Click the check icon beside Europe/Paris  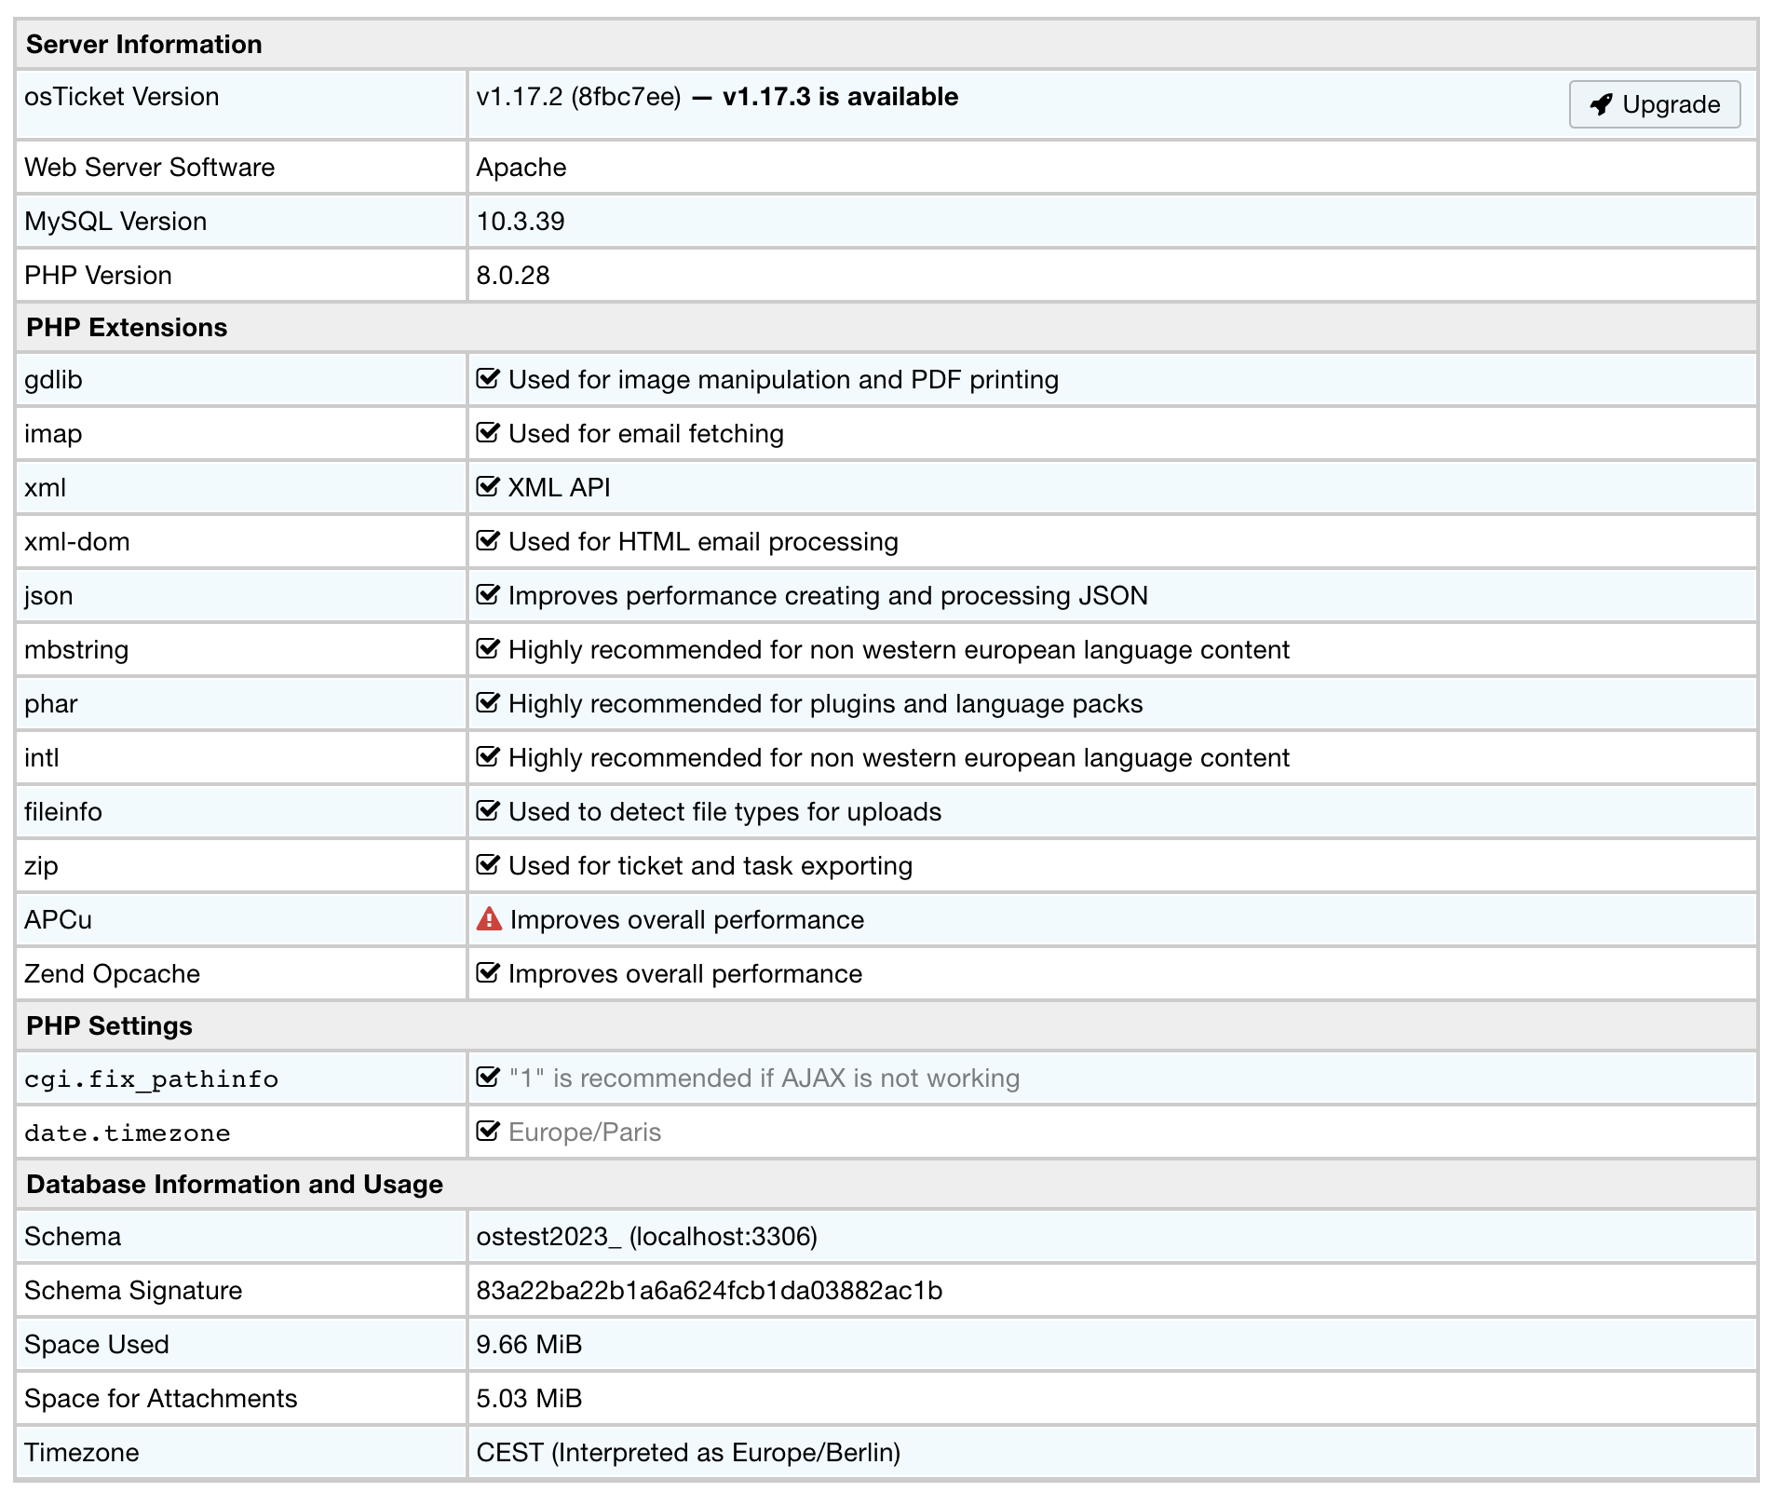488,1132
